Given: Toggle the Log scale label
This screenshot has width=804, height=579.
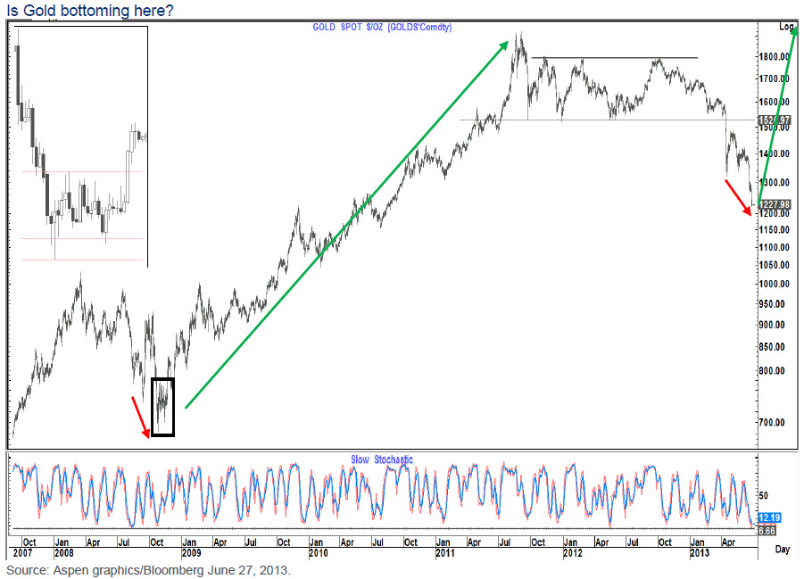Looking at the screenshot, I should tap(785, 27).
